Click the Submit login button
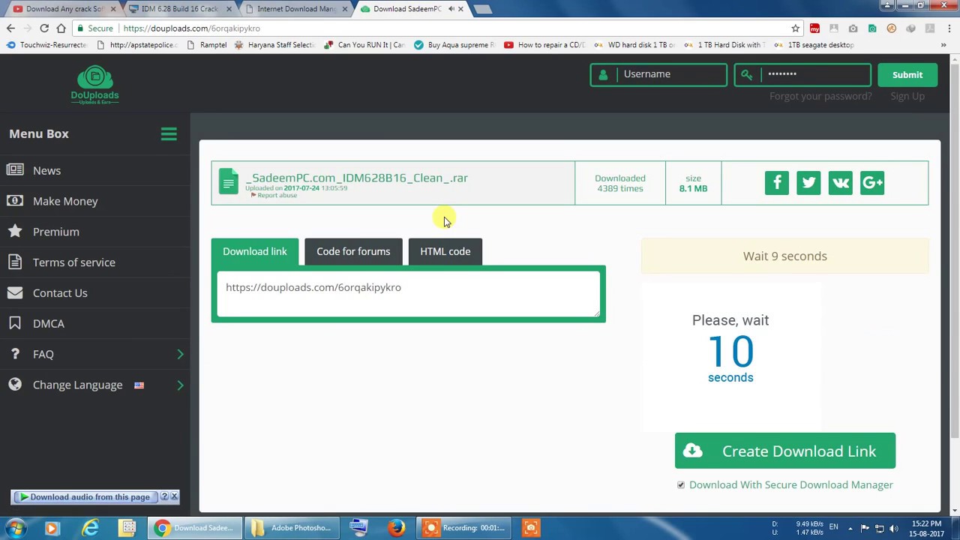The image size is (960, 540). pos(907,75)
